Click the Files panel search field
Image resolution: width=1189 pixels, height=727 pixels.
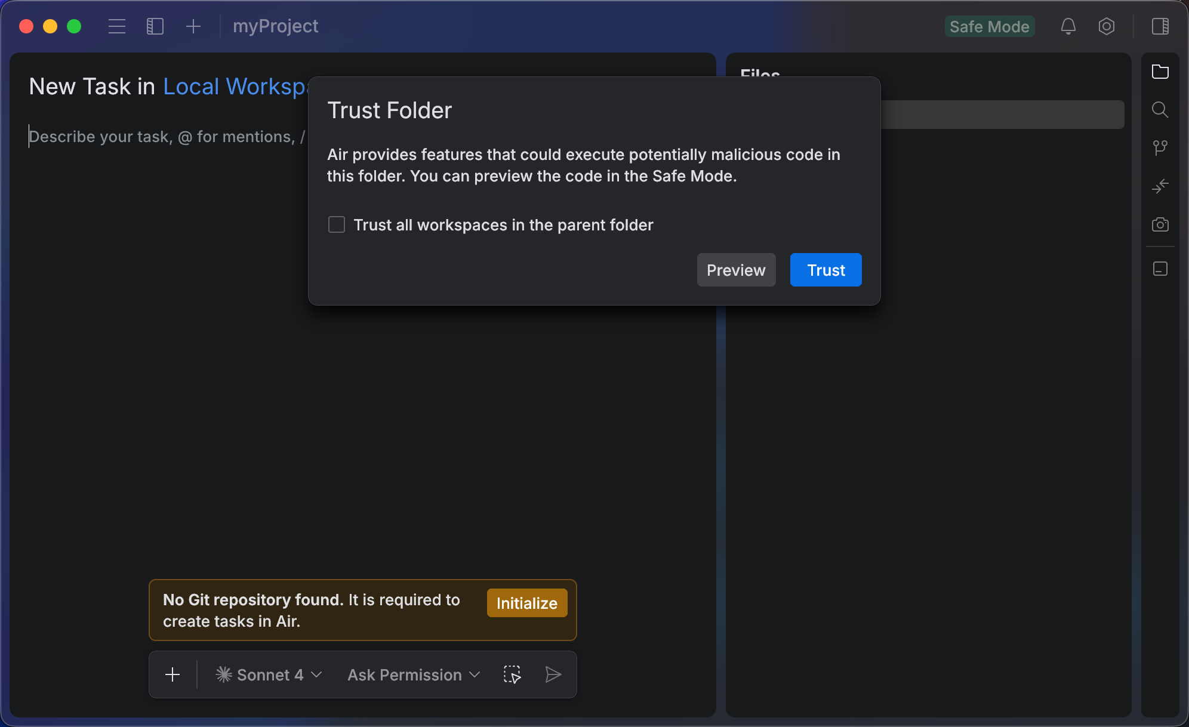(1003, 115)
